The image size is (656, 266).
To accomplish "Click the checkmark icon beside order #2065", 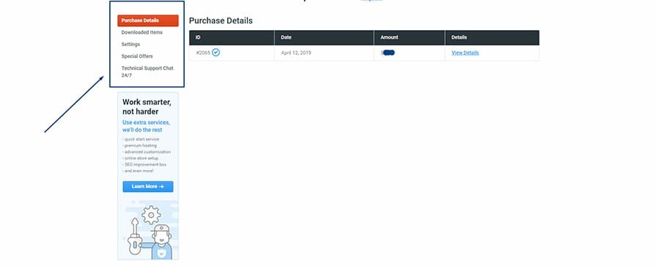I will pos(216,53).
